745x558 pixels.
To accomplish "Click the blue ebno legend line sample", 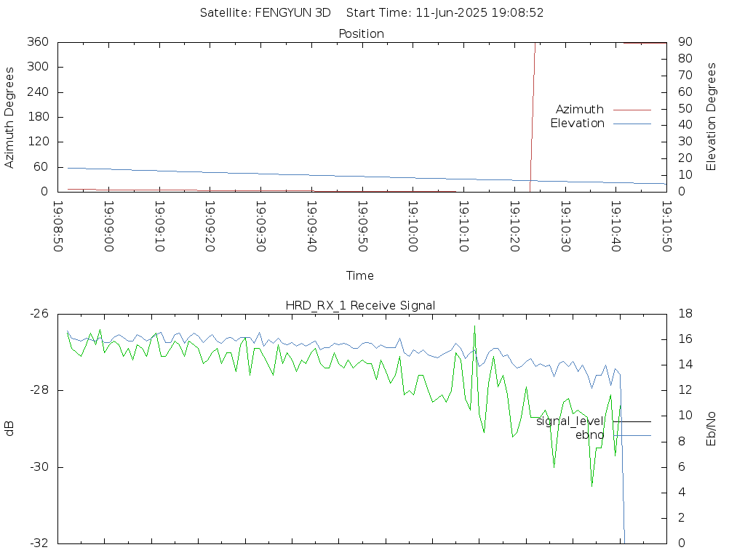I will (632, 436).
